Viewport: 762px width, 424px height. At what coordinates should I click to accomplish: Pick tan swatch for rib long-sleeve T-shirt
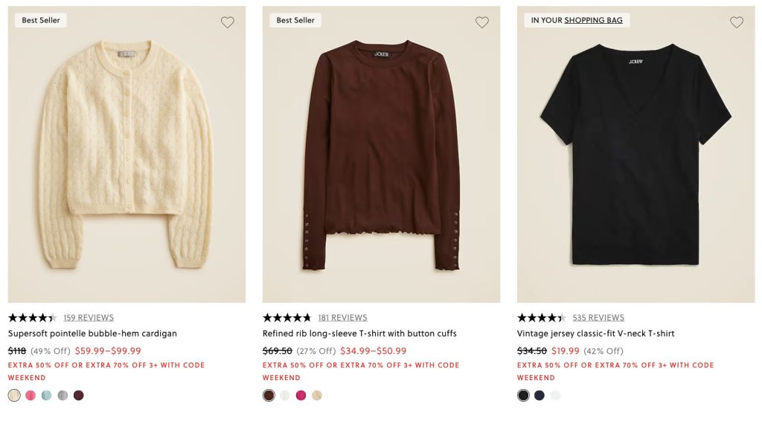point(317,396)
